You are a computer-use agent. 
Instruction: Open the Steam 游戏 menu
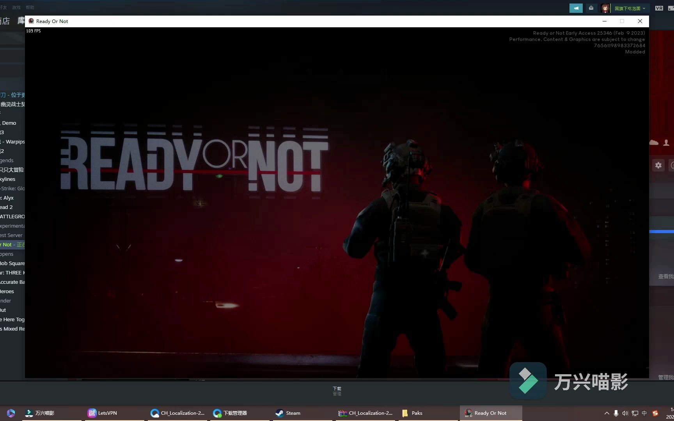click(16, 7)
